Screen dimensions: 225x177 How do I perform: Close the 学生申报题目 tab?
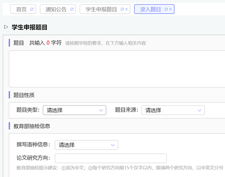point(127,9)
